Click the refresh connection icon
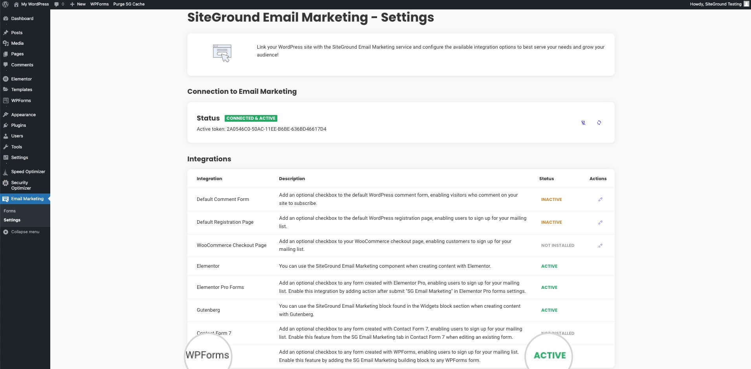The image size is (751, 369). [599, 122]
